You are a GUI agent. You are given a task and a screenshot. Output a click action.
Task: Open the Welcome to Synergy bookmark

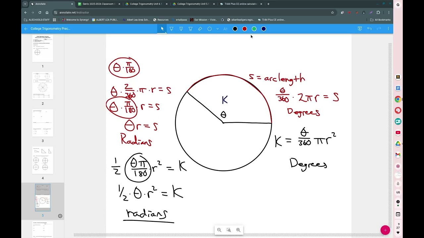click(75, 20)
